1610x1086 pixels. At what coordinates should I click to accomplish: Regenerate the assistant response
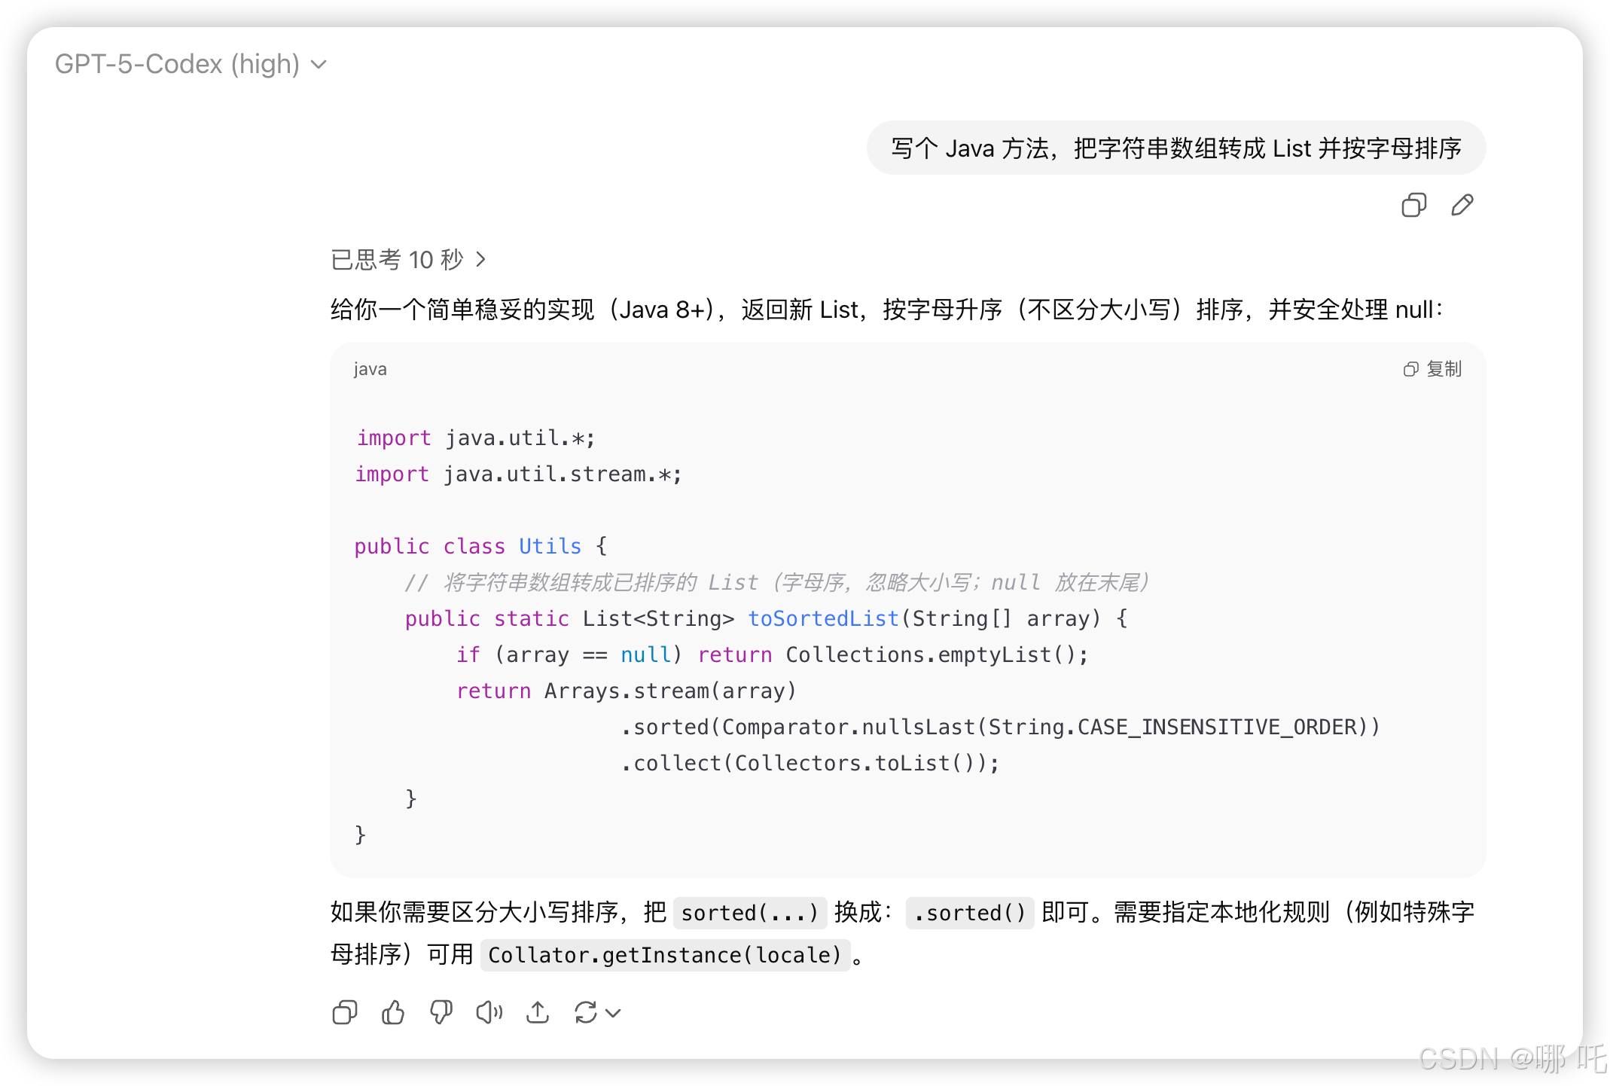click(587, 1013)
